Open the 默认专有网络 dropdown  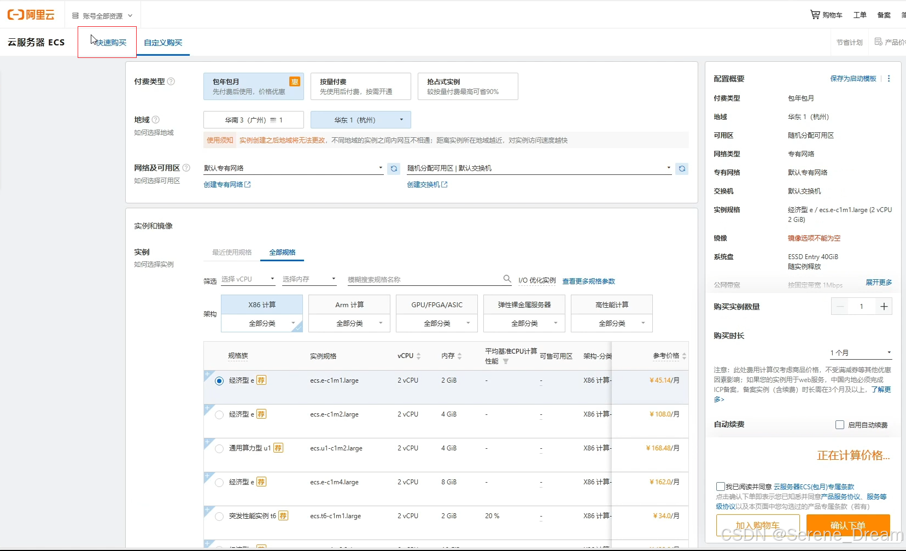click(294, 168)
